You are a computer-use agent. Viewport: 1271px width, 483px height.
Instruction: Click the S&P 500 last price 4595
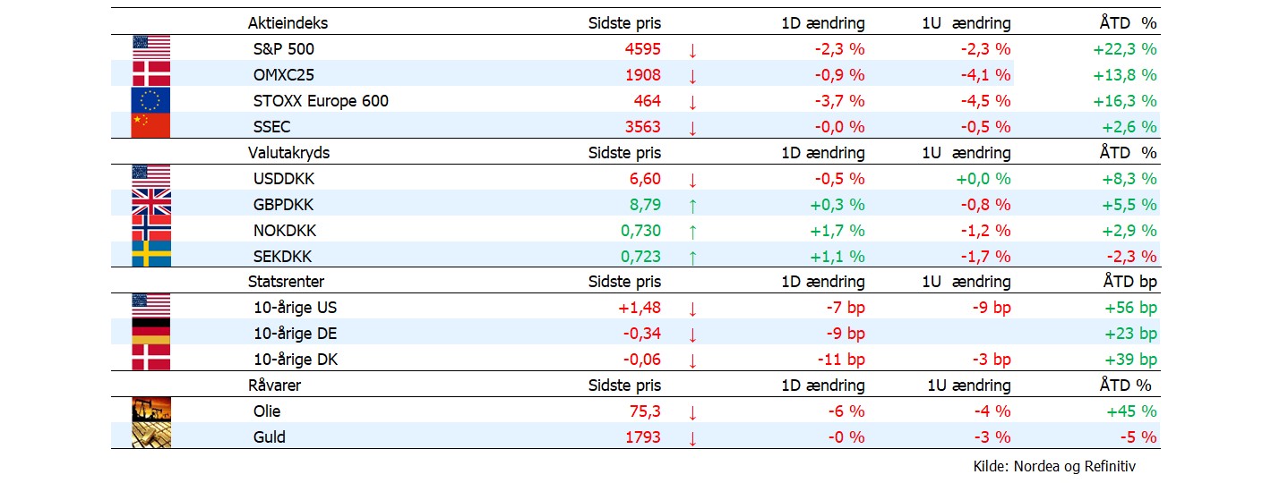(x=642, y=49)
